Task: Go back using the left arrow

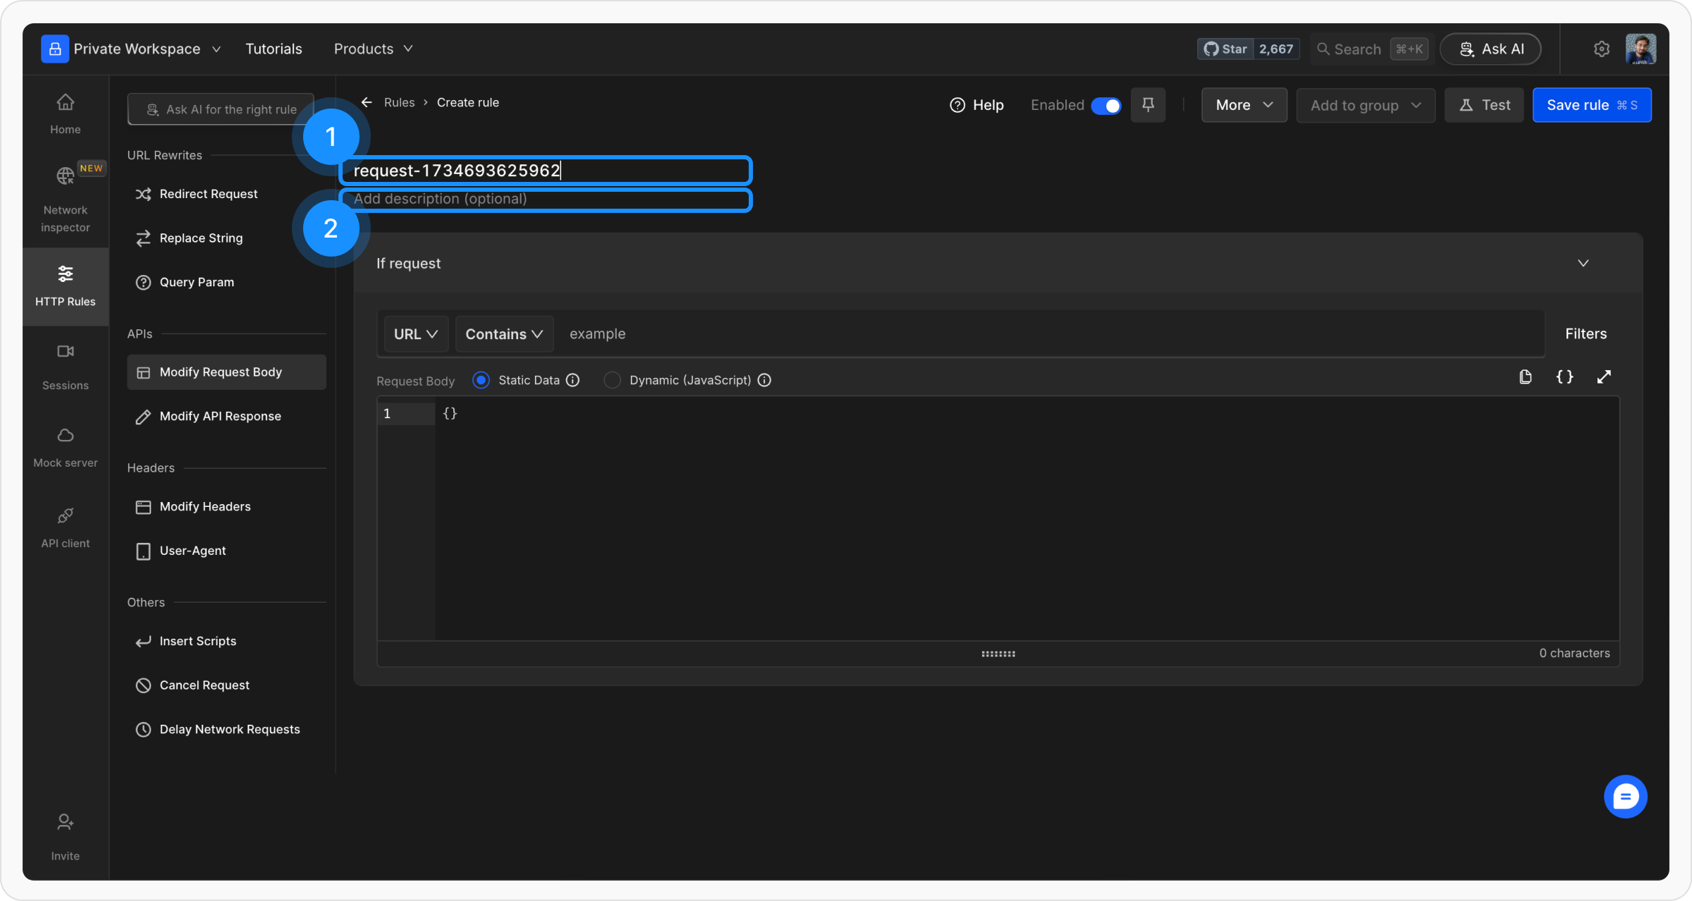Action: coord(367,102)
